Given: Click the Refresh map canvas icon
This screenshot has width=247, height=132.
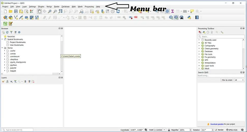Looking at the screenshot, I should pos(118,11).
